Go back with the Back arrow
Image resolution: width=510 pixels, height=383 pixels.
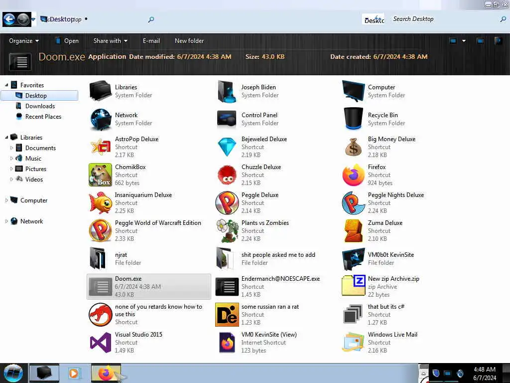[x=9, y=19]
